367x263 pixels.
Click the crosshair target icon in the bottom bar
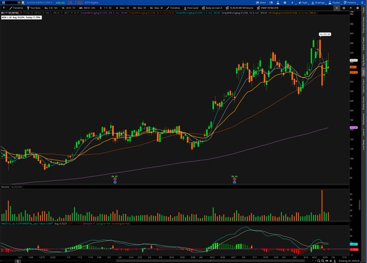(x=331, y=261)
